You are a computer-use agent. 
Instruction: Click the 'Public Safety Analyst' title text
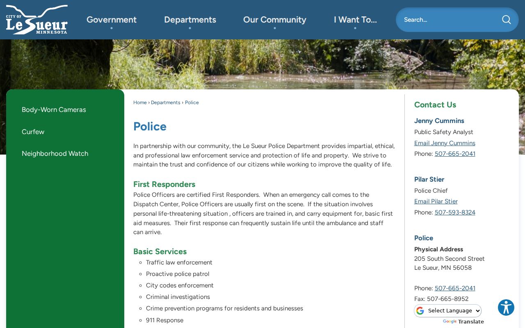[444, 132]
